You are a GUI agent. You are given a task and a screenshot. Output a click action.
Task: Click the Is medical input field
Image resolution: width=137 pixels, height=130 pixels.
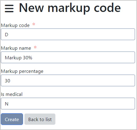68,103
